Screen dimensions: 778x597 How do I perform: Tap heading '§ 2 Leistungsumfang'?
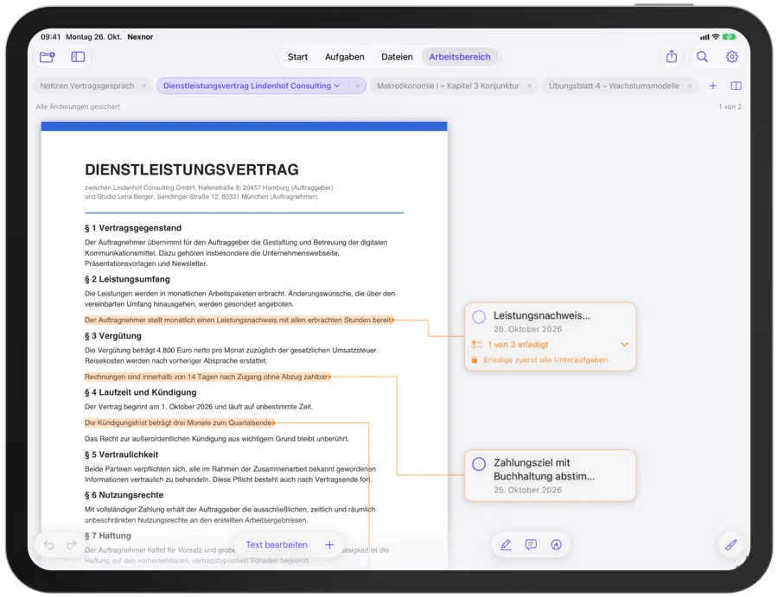point(127,279)
